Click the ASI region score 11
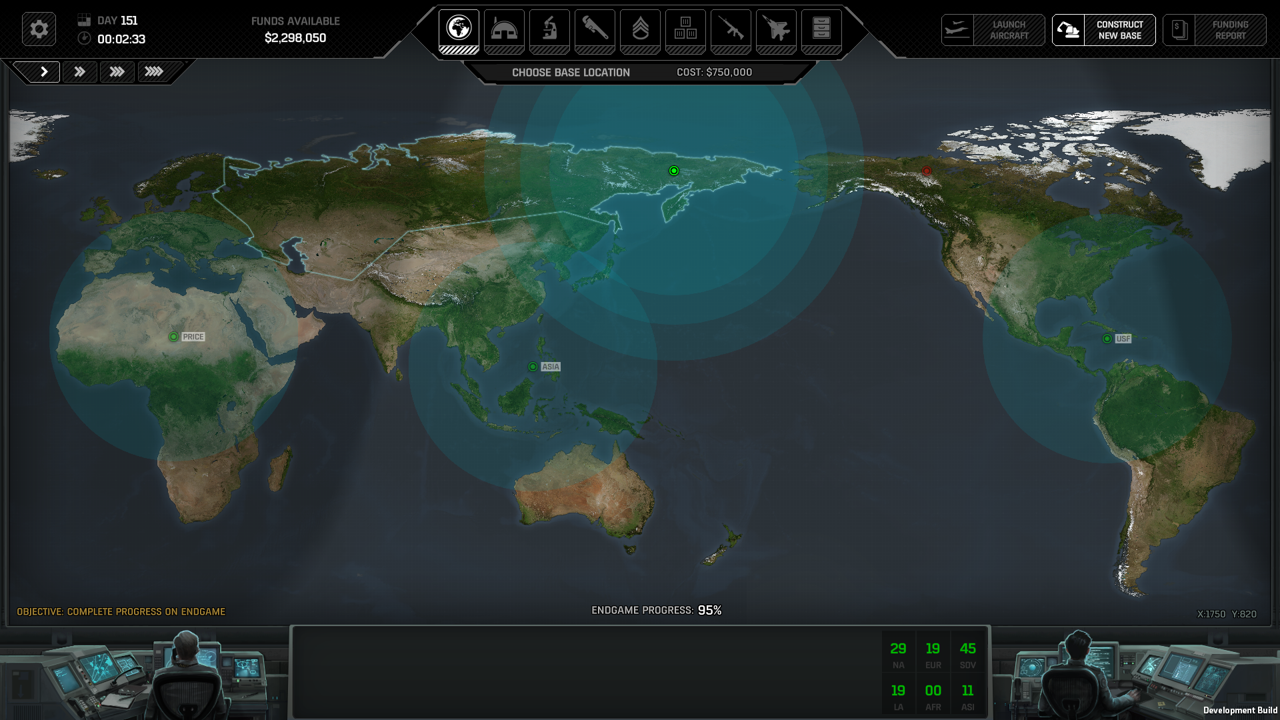 [x=967, y=691]
